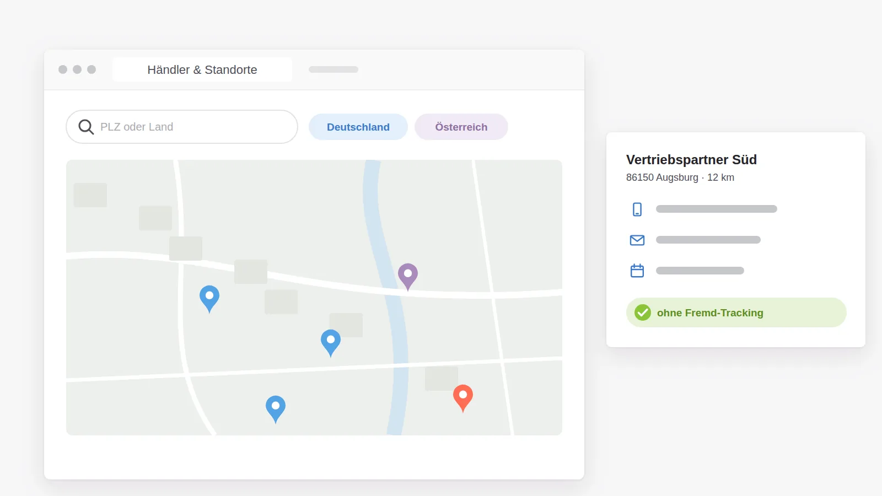Click the placeholder second browser tab
Screen dimensions: 882x496
pos(334,69)
